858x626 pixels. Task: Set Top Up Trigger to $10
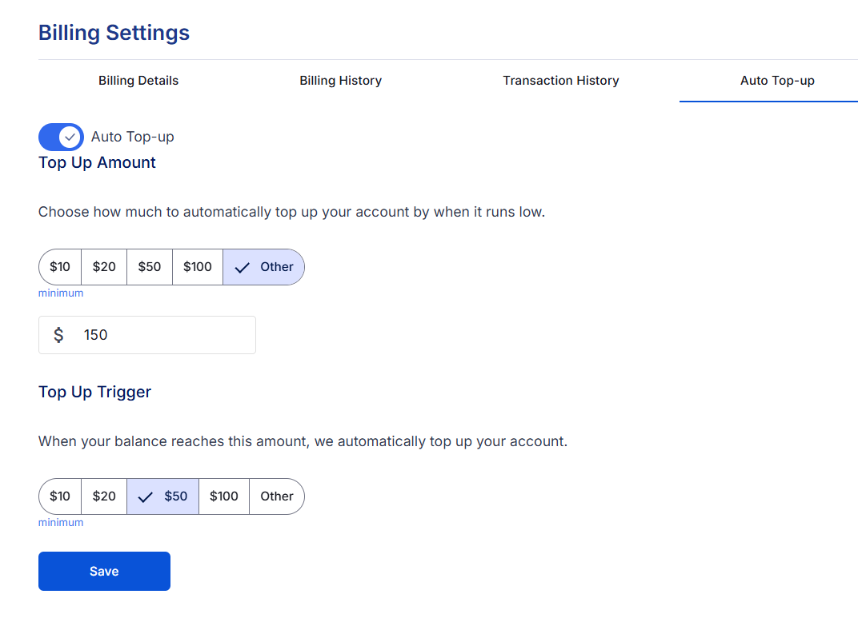60,496
